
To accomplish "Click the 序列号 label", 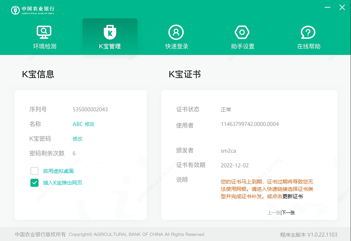I will click(x=38, y=109).
